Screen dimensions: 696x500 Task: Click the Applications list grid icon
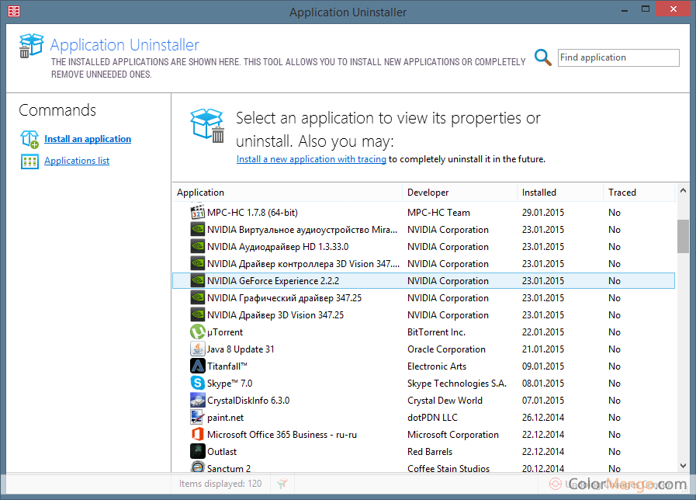pyautogui.click(x=29, y=161)
